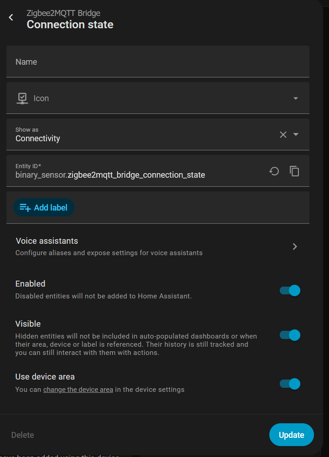Expand the Show as dropdown arrow
Image resolution: width=329 pixels, height=457 pixels.
click(x=296, y=134)
